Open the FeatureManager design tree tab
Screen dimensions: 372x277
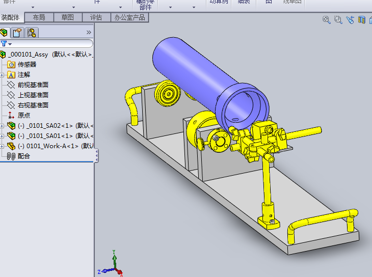pyautogui.click(x=6, y=33)
